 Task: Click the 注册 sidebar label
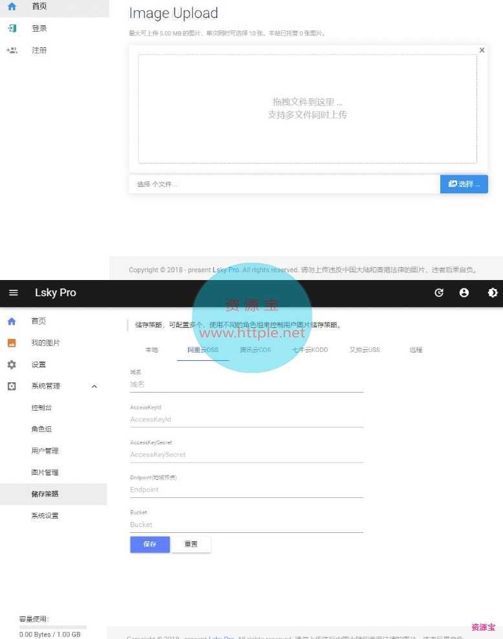click(x=39, y=50)
